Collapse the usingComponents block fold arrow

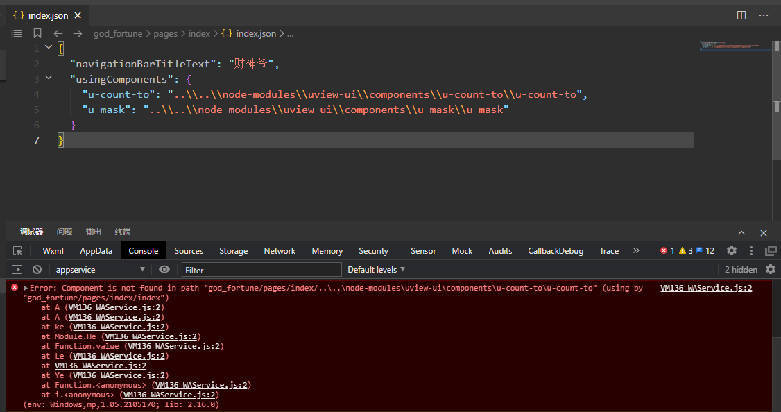click(49, 78)
